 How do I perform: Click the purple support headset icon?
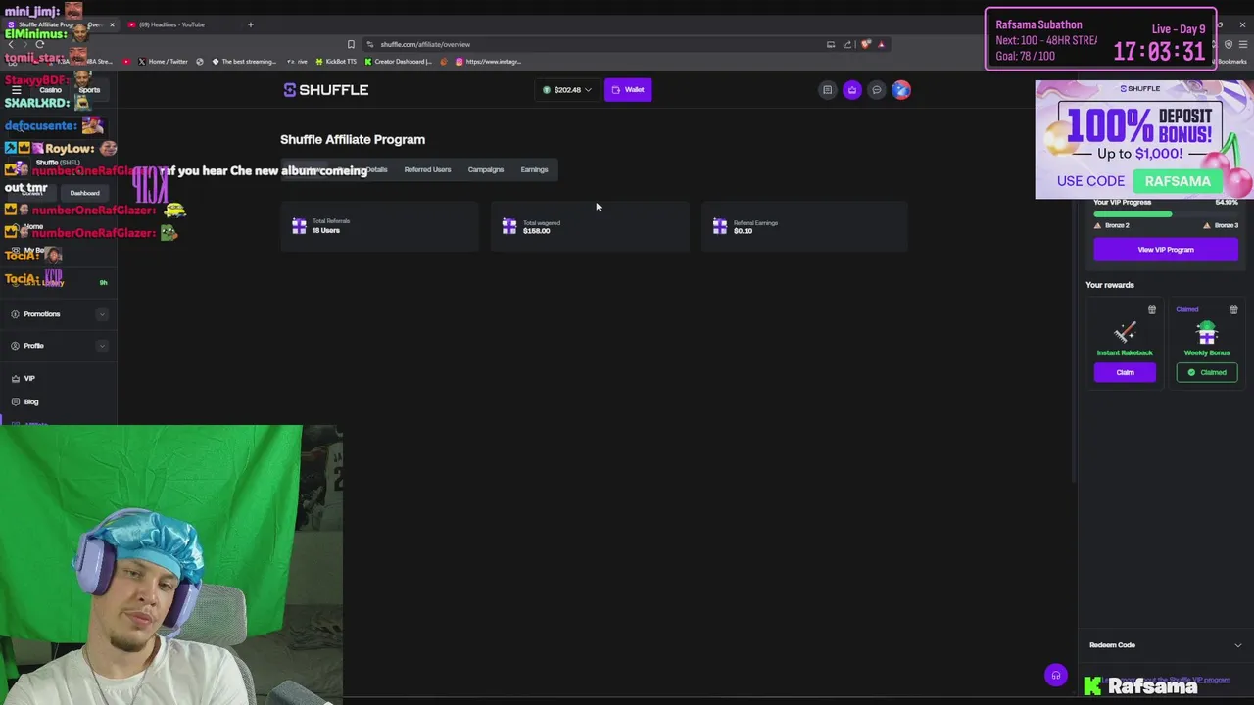1056,676
